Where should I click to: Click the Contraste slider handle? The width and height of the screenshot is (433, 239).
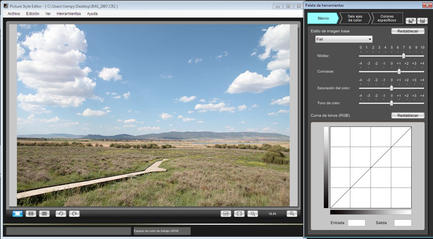click(x=399, y=71)
